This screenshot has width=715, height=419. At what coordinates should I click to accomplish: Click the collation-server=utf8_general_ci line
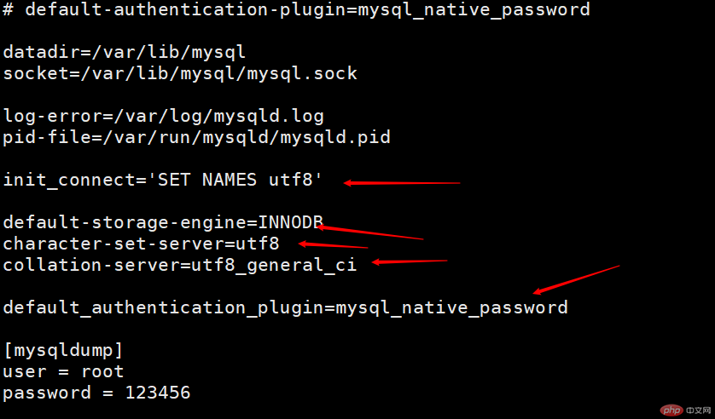[x=180, y=265]
